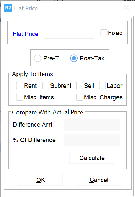The image size is (135, 197).
Task: Tick the Labor checkbox
Action: coord(102,85)
